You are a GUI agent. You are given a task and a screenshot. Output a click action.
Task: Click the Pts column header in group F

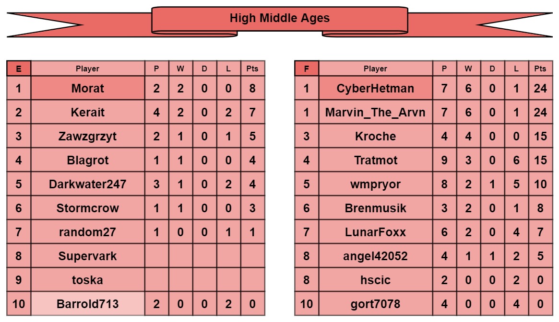540,69
